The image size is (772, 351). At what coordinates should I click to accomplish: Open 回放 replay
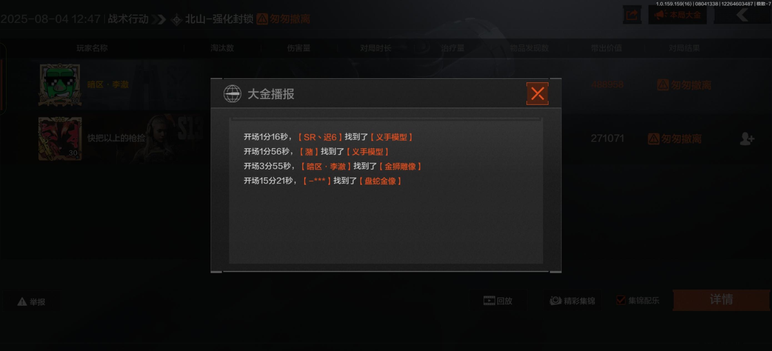tap(498, 301)
